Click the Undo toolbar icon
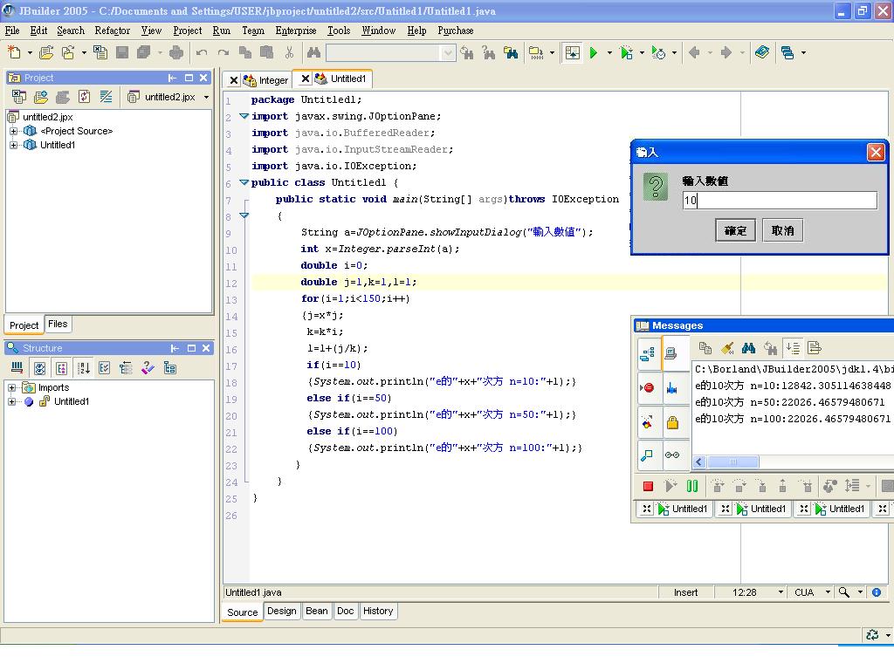 coord(202,53)
